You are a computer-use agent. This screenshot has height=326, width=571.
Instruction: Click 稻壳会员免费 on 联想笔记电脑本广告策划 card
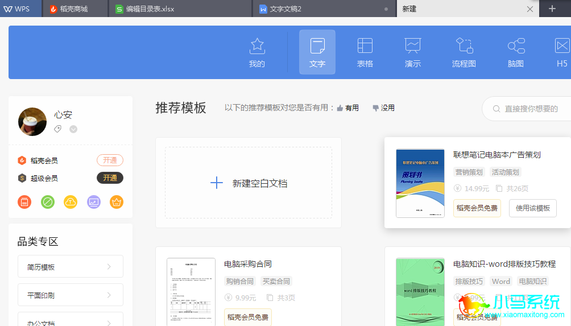pos(477,208)
